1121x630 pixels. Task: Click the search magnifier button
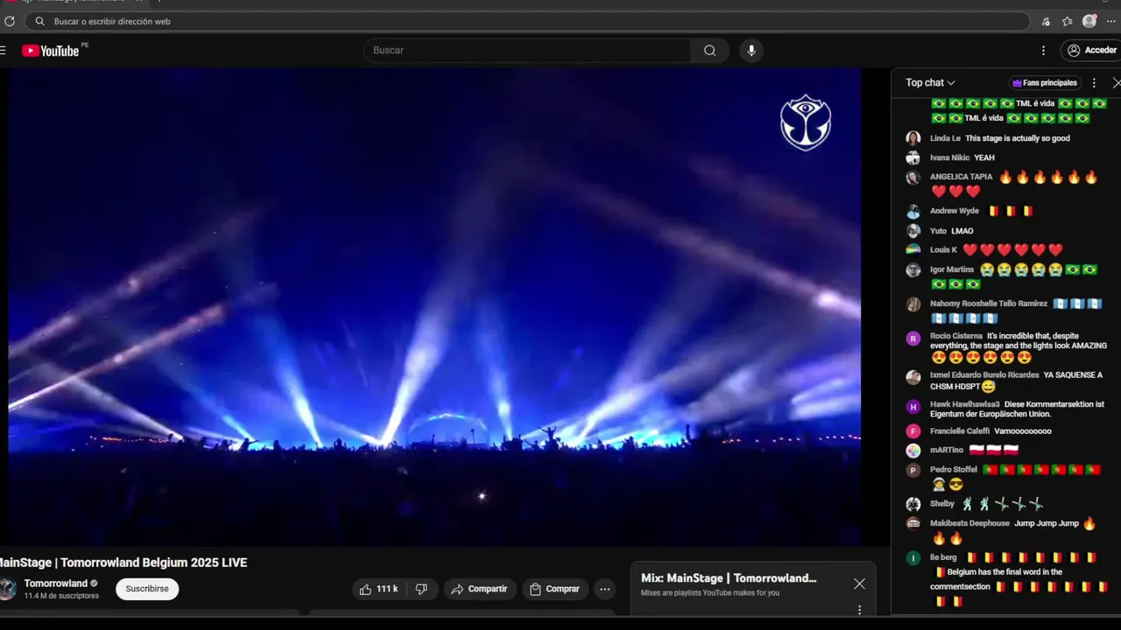click(709, 51)
